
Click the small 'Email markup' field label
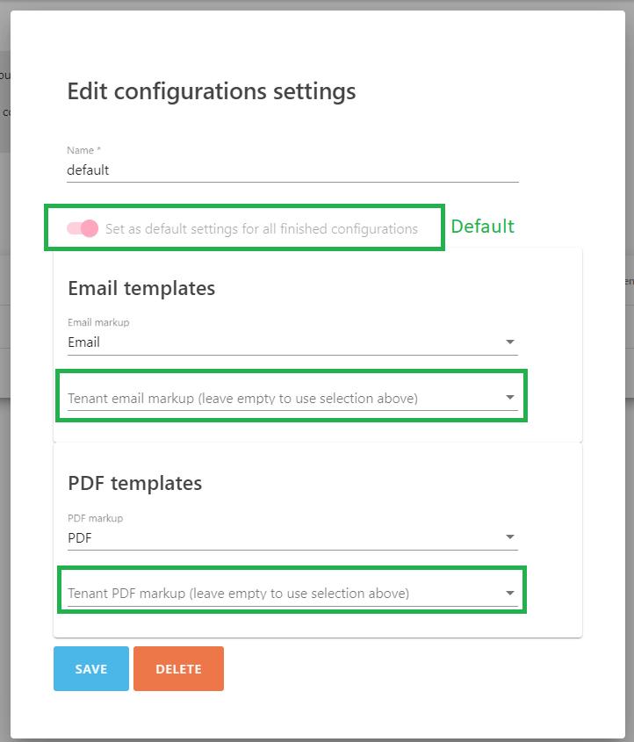98,323
